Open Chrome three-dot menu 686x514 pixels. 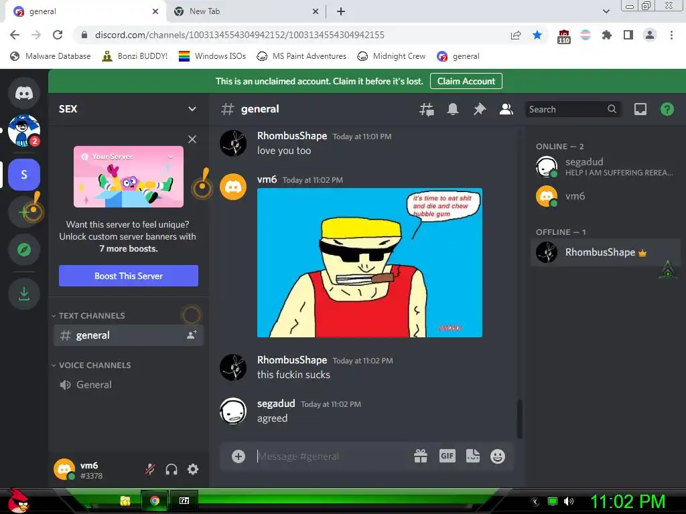click(x=671, y=35)
